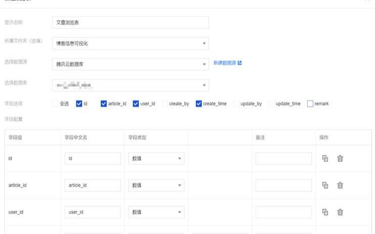The height and width of the screenshot is (234, 375).
Task: Uncheck the article_id field checkbox
Action: click(x=104, y=104)
